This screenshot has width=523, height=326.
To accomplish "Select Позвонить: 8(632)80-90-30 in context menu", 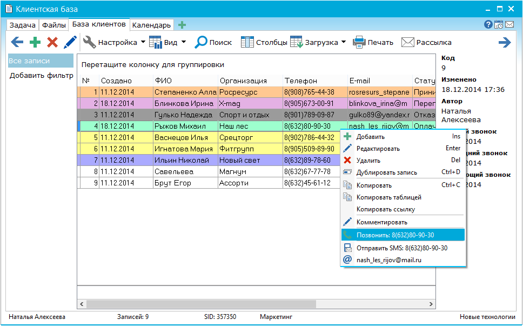I will 403,235.
